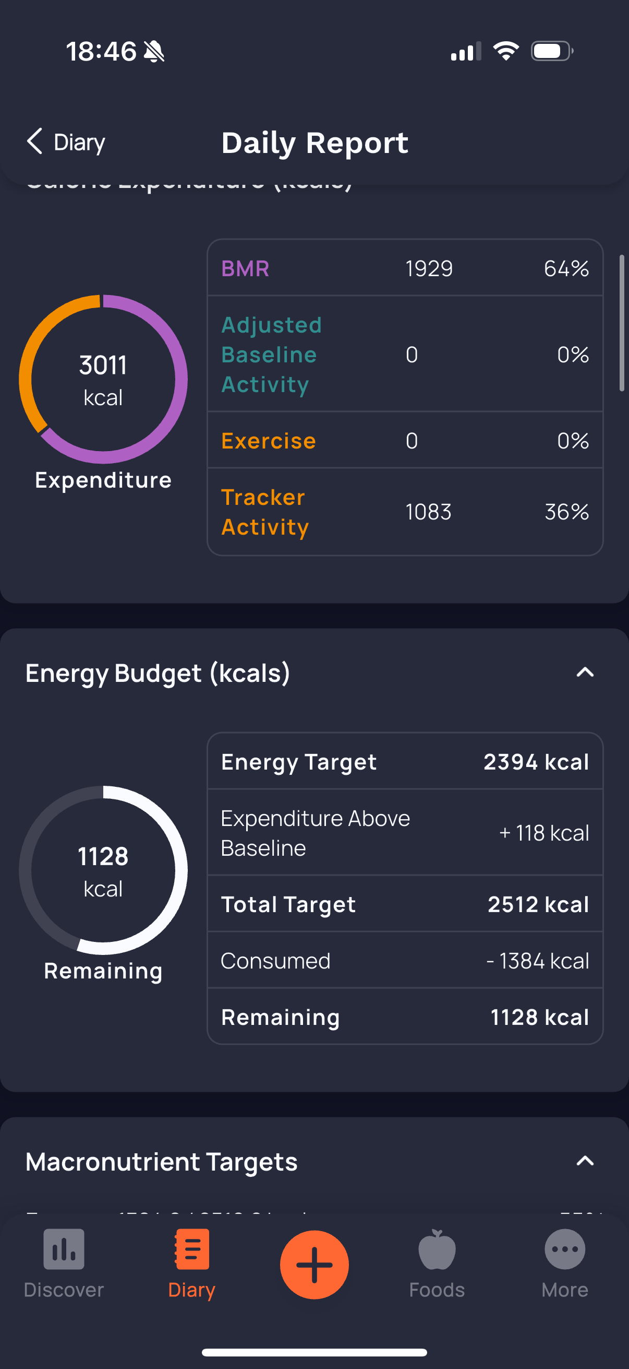Tap the 1128 kcal Remaining ring
Viewport: 629px width, 1369px height.
click(103, 870)
